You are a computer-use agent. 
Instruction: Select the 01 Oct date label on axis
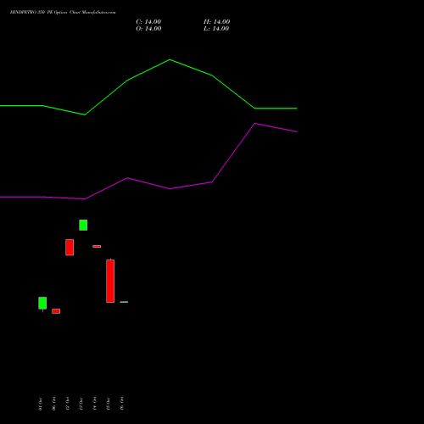(41, 404)
